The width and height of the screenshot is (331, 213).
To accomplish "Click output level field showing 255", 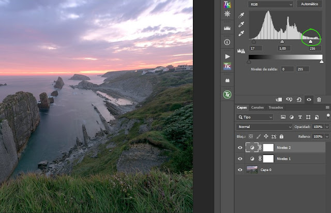I will [303, 69].
